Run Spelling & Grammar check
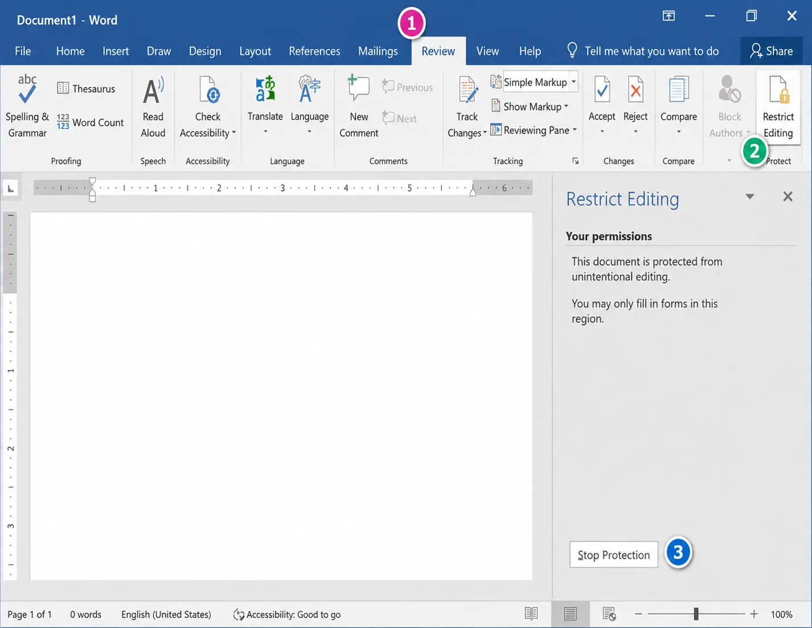The width and height of the screenshot is (812, 628). pyautogui.click(x=27, y=106)
